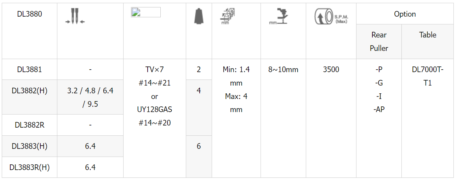Click the broken image icon in header
The image size is (457, 181).
(145, 12)
